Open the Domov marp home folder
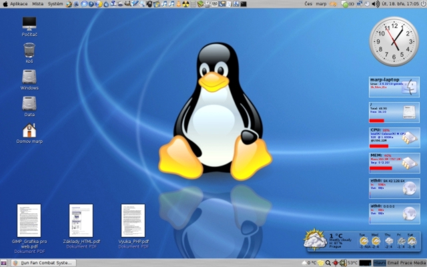 click(x=29, y=133)
